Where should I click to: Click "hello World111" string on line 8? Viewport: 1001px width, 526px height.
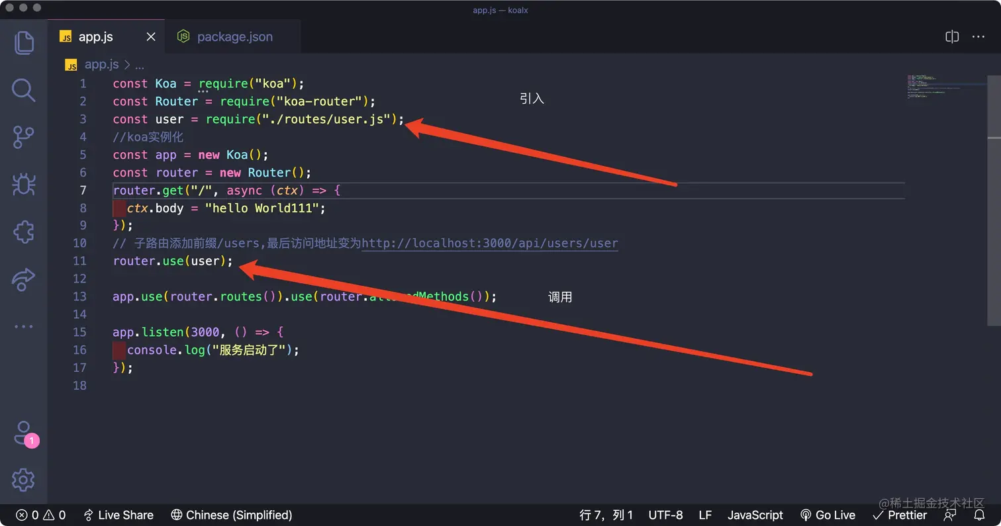click(x=262, y=208)
